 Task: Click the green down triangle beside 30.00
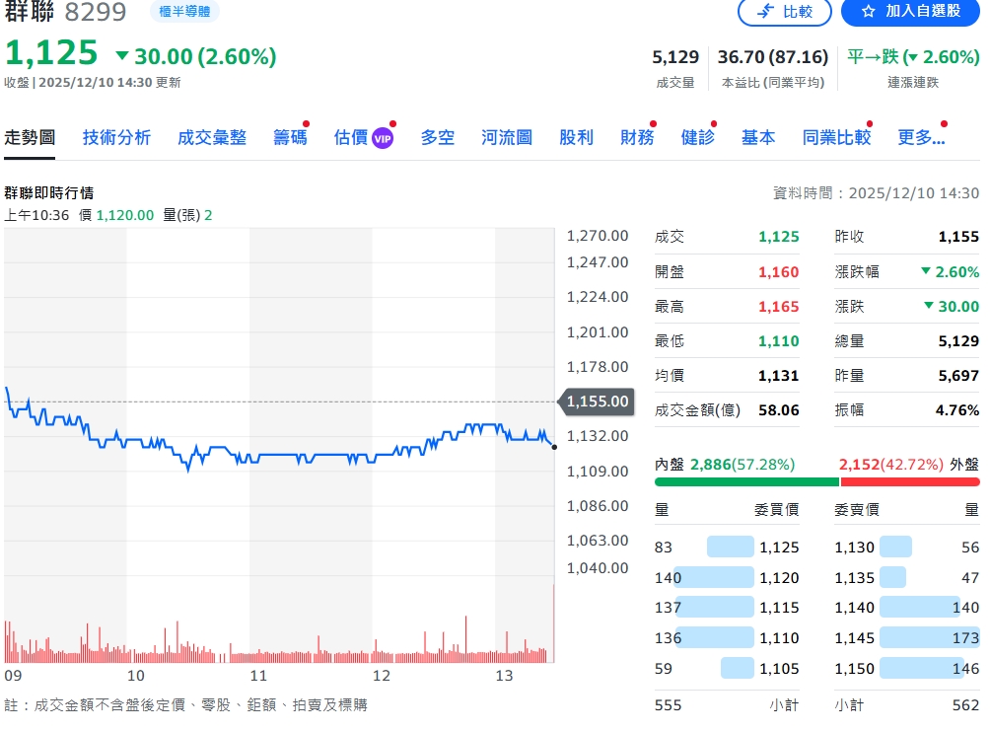(123, 56)
